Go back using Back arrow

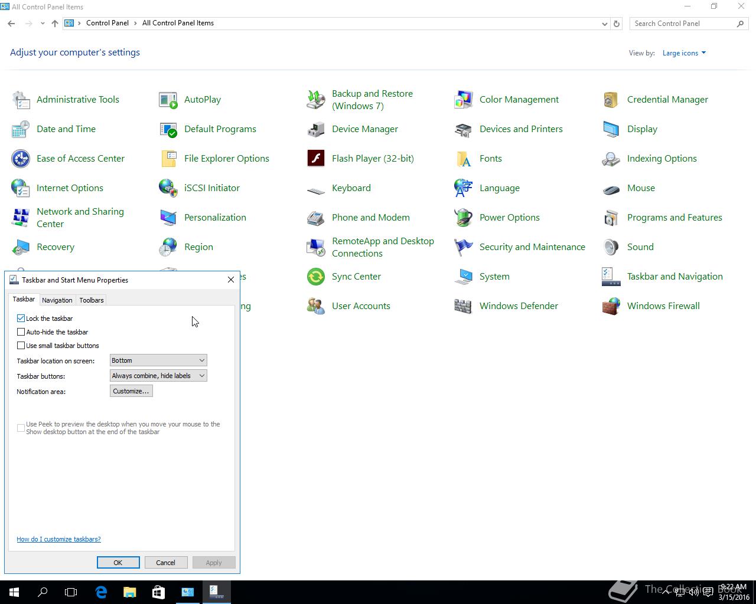pyautogui.click(x=12, y=24)
